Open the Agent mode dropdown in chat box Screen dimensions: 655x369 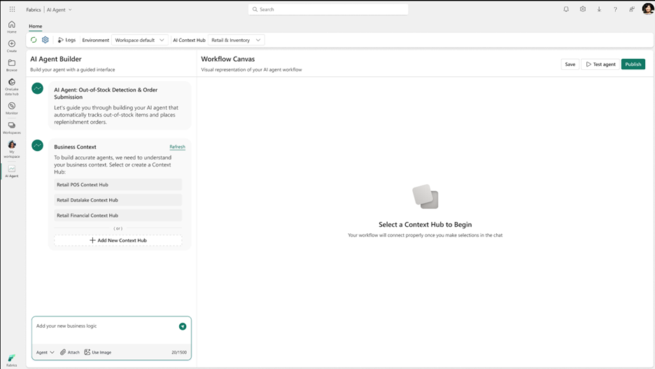45,352
